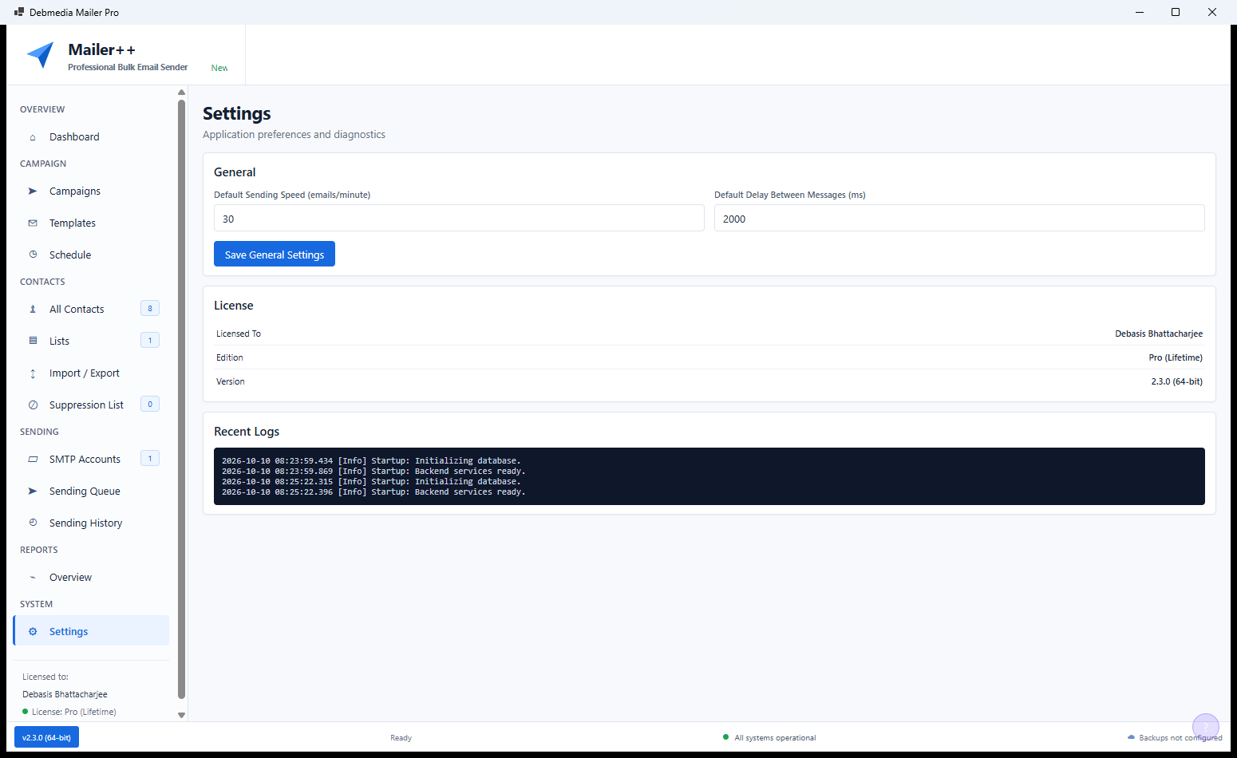Click the Lists count badge
The image size is (1237, 758).
(150, 341)
